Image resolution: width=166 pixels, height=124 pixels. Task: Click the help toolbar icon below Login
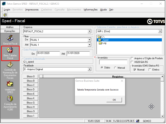5,15
